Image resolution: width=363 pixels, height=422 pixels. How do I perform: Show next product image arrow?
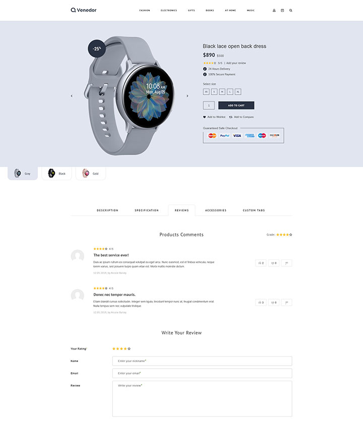point(187,96)
